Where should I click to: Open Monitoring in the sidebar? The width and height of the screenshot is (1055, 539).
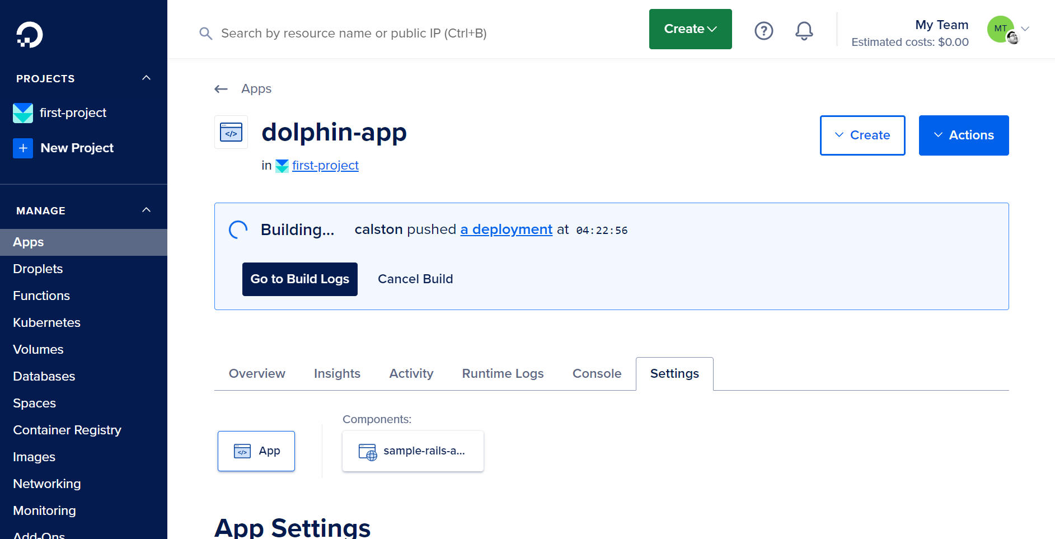(83, 511)
